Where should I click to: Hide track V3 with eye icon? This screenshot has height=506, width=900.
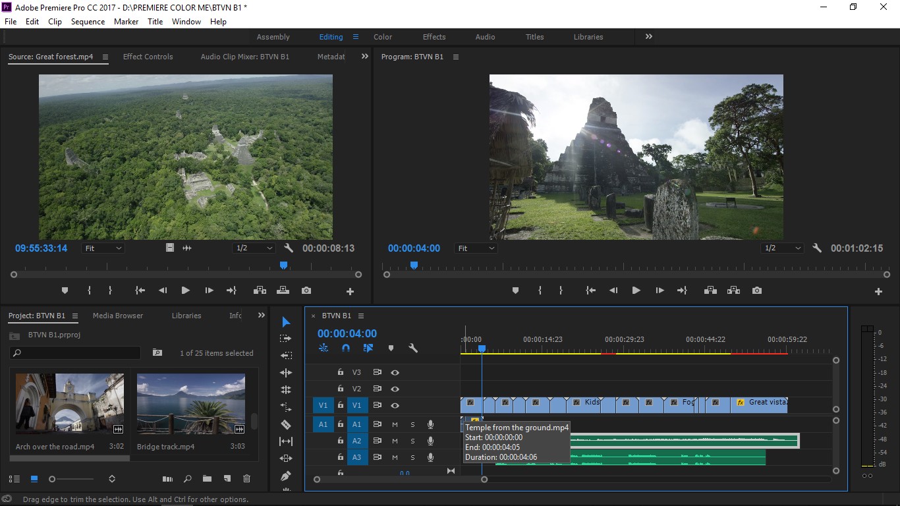[395, 372]
